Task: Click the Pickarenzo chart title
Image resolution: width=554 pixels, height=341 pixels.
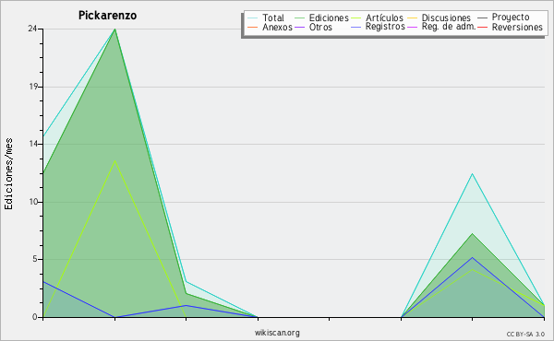Action: [107, 16]
